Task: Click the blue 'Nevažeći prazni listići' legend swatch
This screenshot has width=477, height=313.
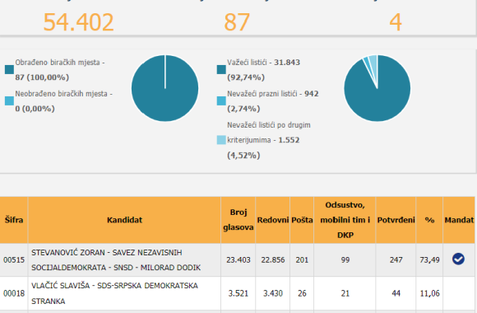Action: tap(221, 100)
